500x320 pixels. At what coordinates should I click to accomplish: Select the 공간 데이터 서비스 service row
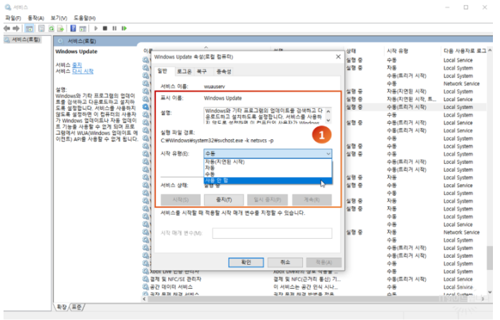coord(314,287)
